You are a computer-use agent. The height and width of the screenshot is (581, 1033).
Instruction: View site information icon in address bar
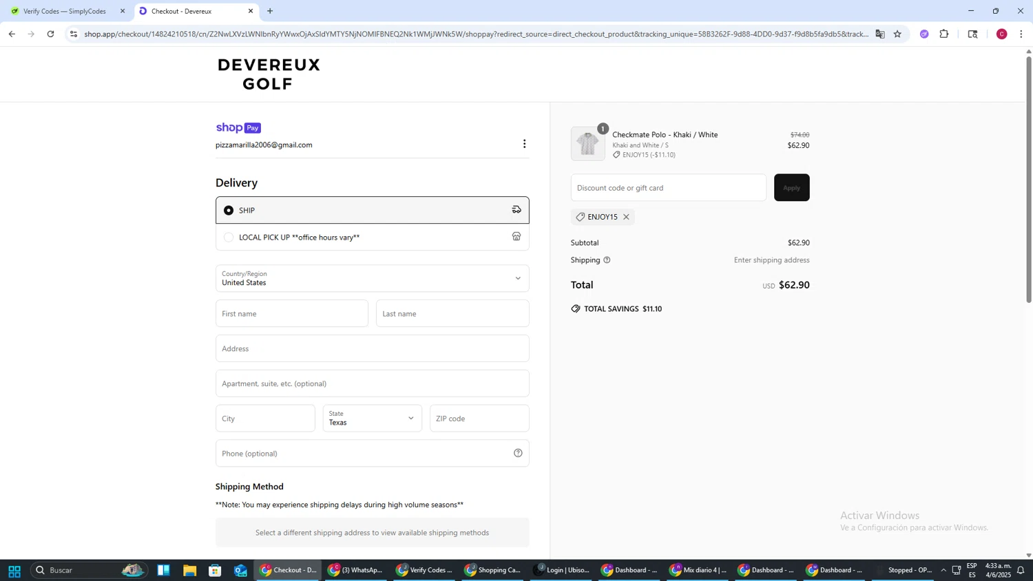tap(74, 34)
